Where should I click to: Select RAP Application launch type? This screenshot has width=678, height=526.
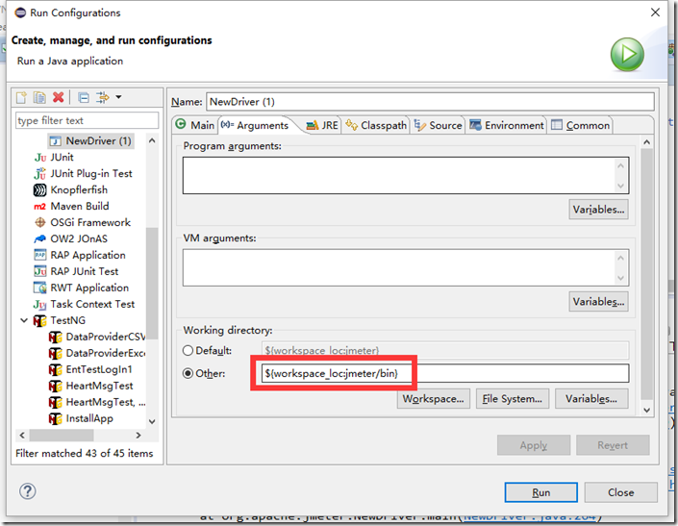point(88,256)
